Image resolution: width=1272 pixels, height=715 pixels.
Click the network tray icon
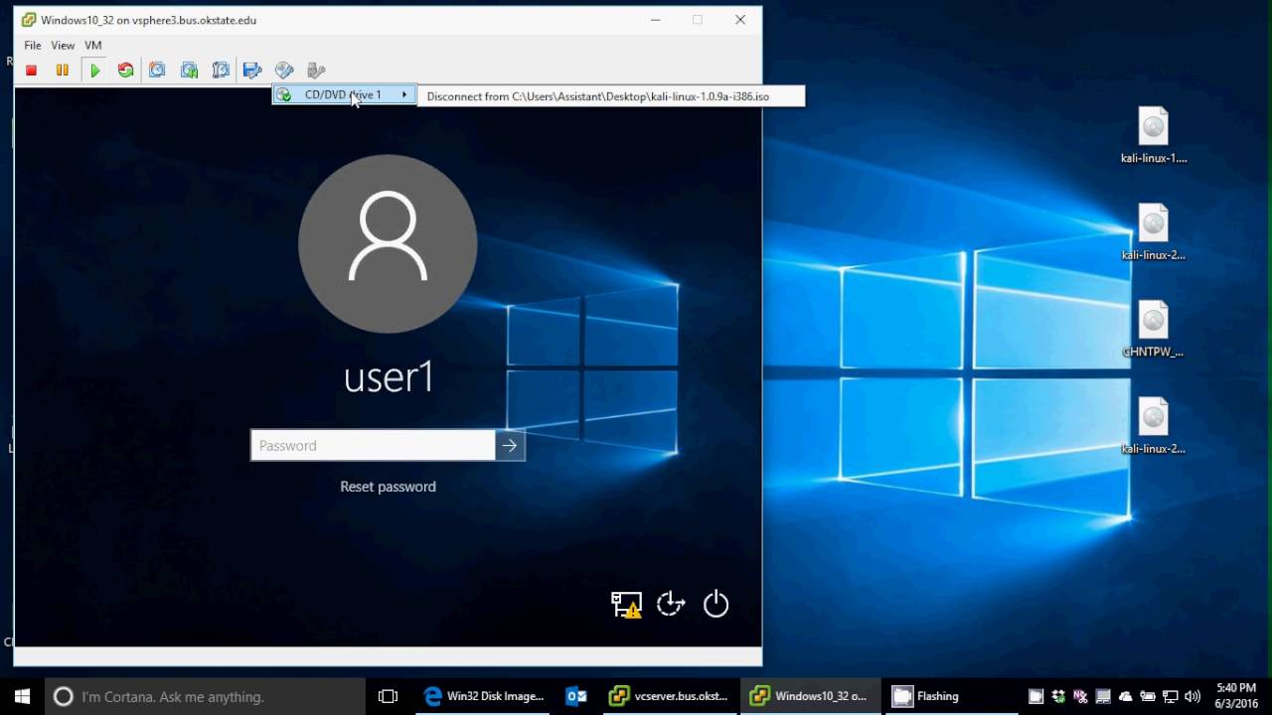[1171, 696]
